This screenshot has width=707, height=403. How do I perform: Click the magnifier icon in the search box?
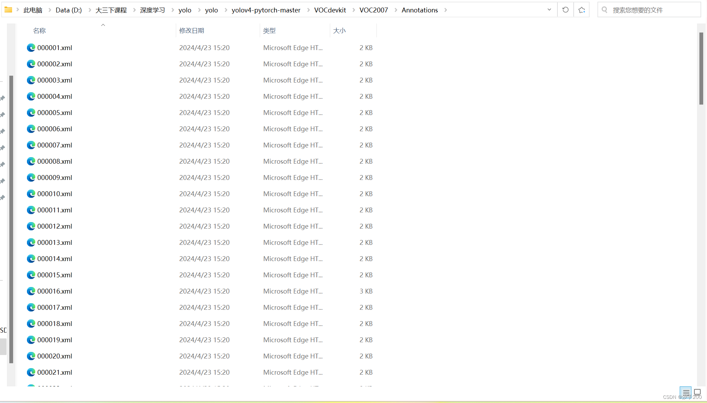tap(604, 10)
